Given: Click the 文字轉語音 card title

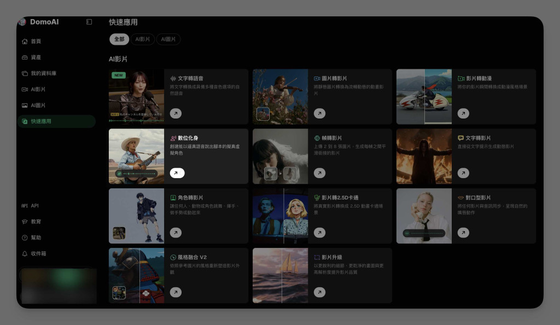Looking at the screenshot, I should pos(190,79).
